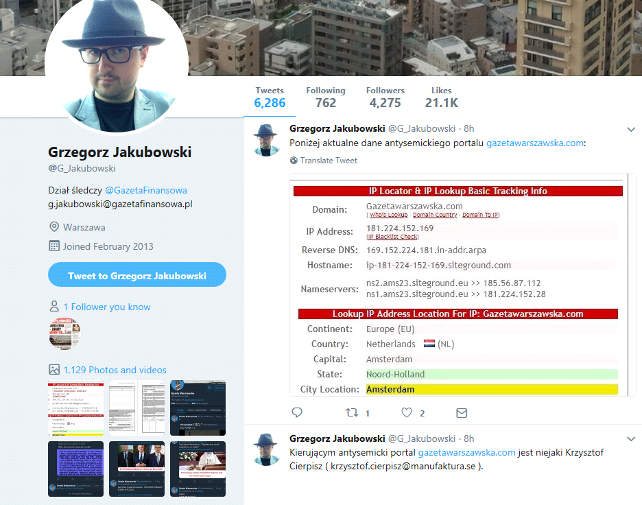Retweet the gazetawarszawska.com data tweet
Screen dimensions: 642x505
pyautogui.click(x=352, y=412)
